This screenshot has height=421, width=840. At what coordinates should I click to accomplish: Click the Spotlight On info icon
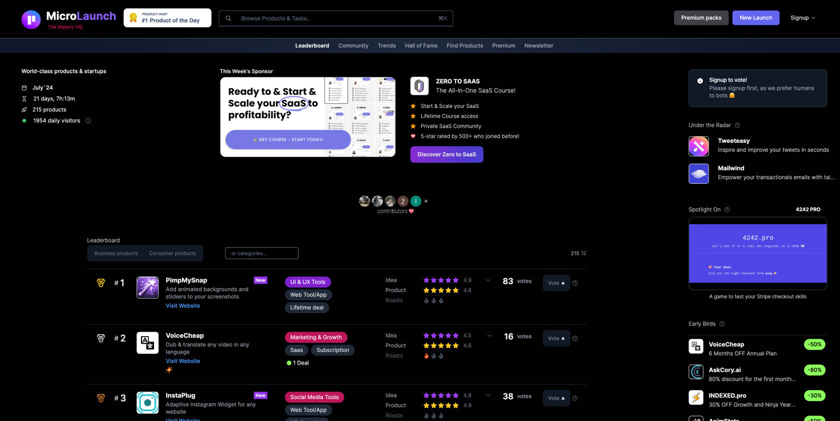pyautogui.click(x=727, y=210)
